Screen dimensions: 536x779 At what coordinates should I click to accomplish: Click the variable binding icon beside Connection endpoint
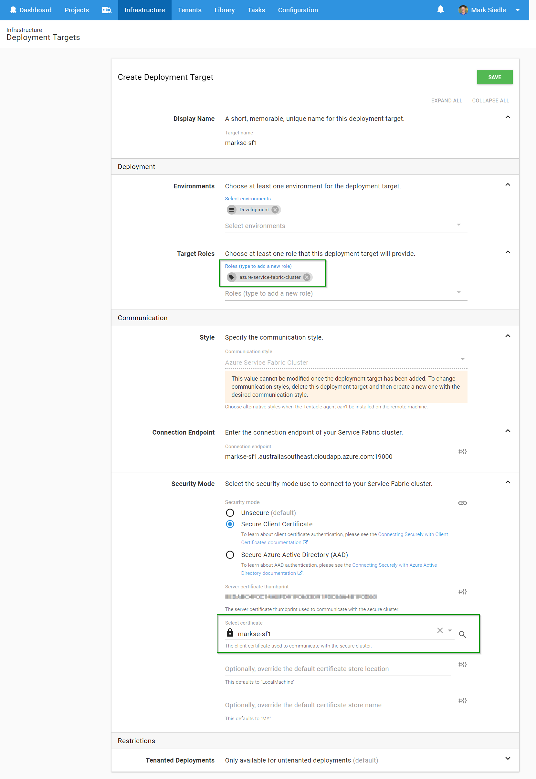[462, 452]
